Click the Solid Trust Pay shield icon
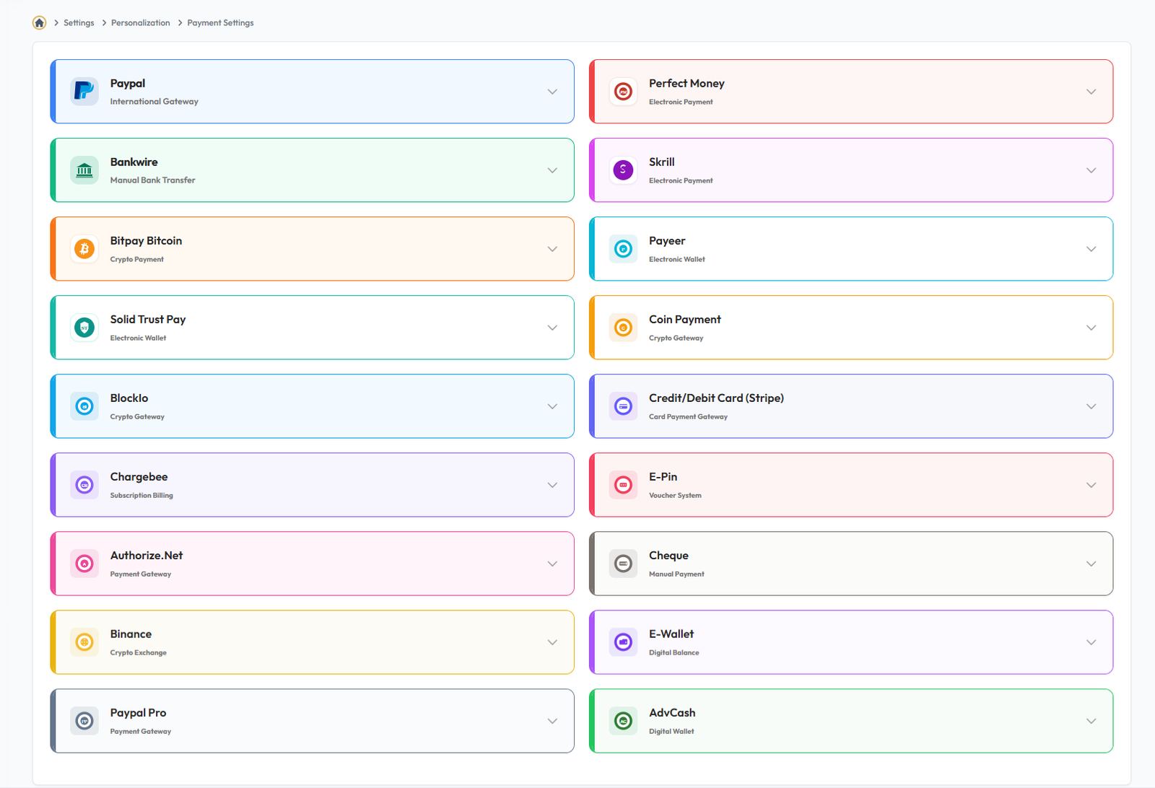The image size is (1155, 788). point(84,328)
